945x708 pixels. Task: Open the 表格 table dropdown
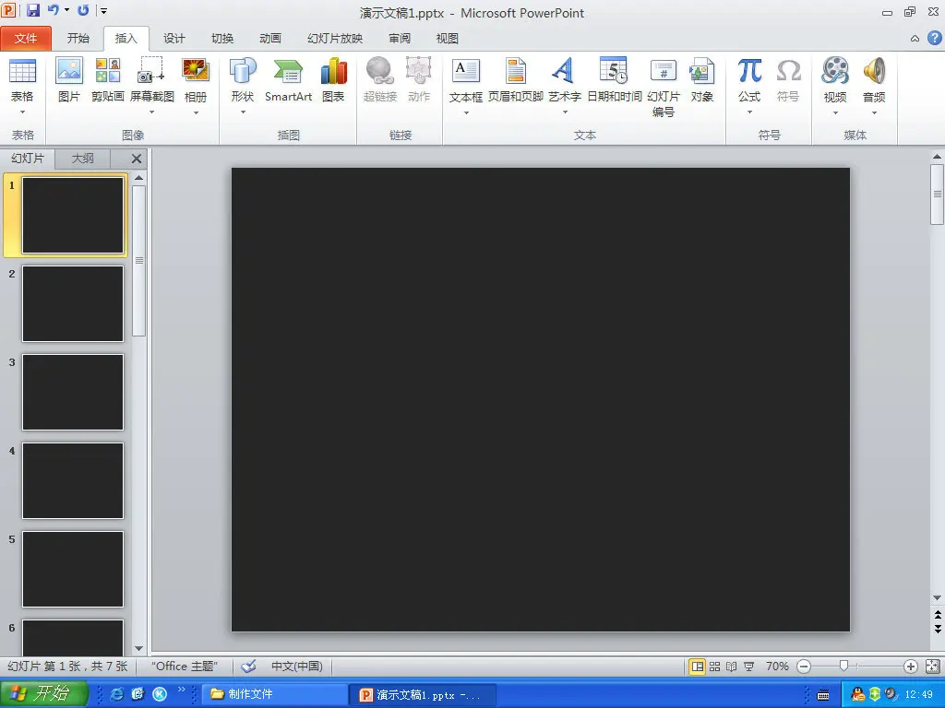point(22,103)
